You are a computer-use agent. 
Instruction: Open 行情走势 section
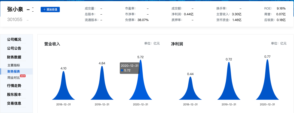pyautogui.click(x=14, y=86)
